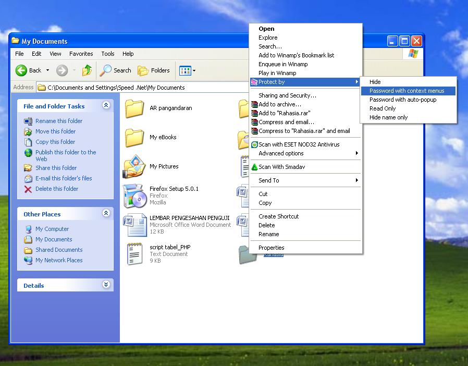Click Copy this folder link
468x366 pixels.
[55, 142]
